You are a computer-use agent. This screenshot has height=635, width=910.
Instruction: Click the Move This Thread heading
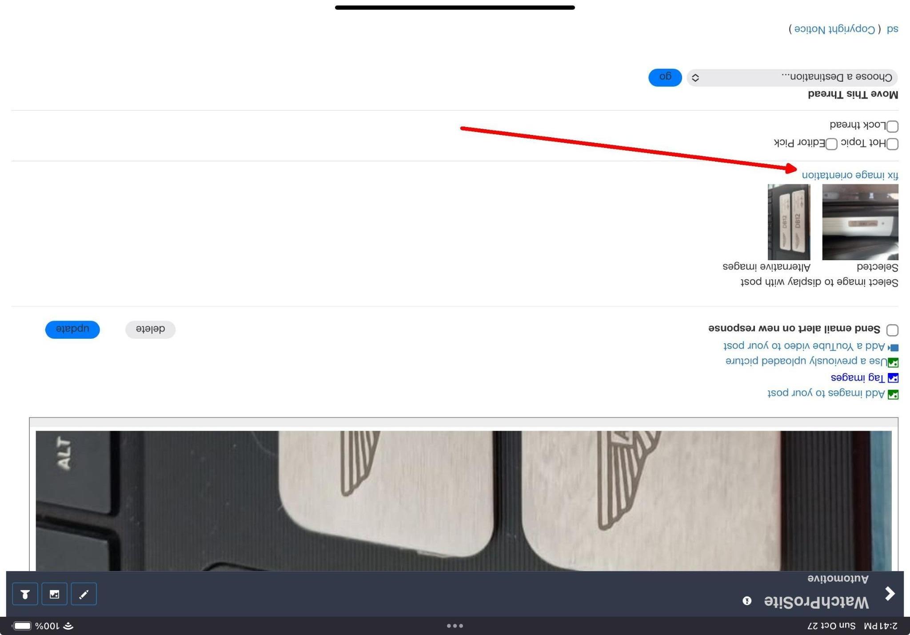coord(853,95)
